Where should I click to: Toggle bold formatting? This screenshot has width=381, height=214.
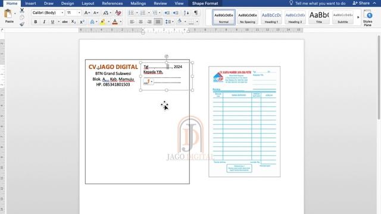coord(36,22)
